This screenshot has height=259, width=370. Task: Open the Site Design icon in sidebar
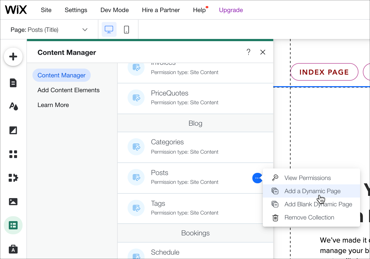point(13,106)
